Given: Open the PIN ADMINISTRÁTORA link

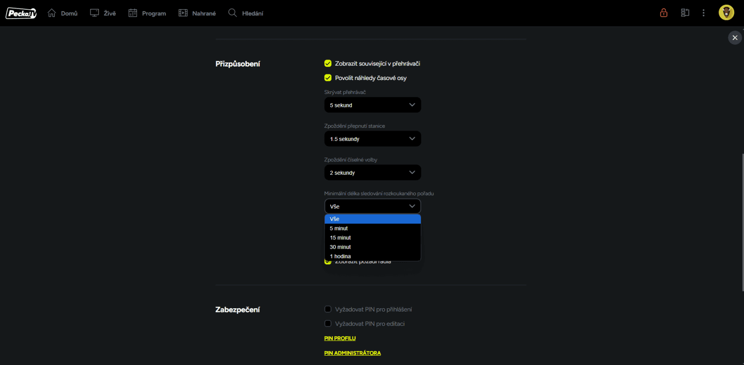Looking at the screenshot, I should [x=352, y=353].
